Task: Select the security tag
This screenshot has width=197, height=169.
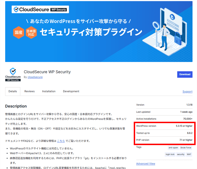Action: [x=181, y=154]
